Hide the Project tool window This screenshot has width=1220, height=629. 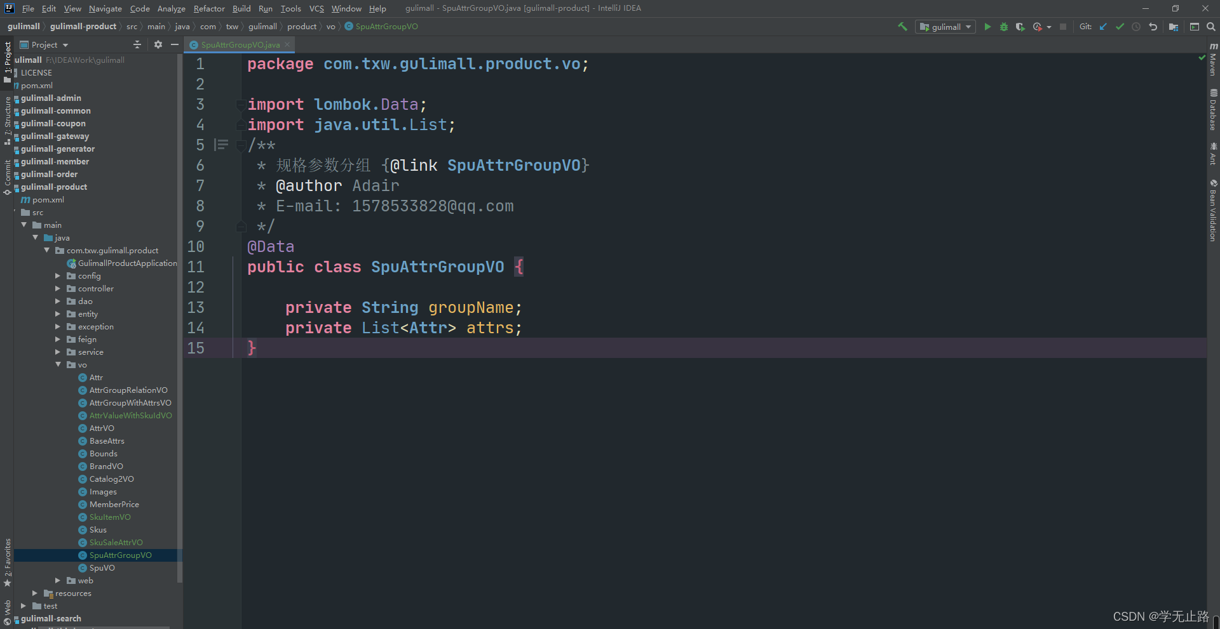coord(174,44)
